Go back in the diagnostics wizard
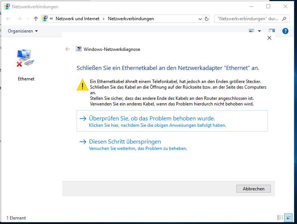Image resolution: width=297 pixels, height=224 pixels. [x=68, y=49]
